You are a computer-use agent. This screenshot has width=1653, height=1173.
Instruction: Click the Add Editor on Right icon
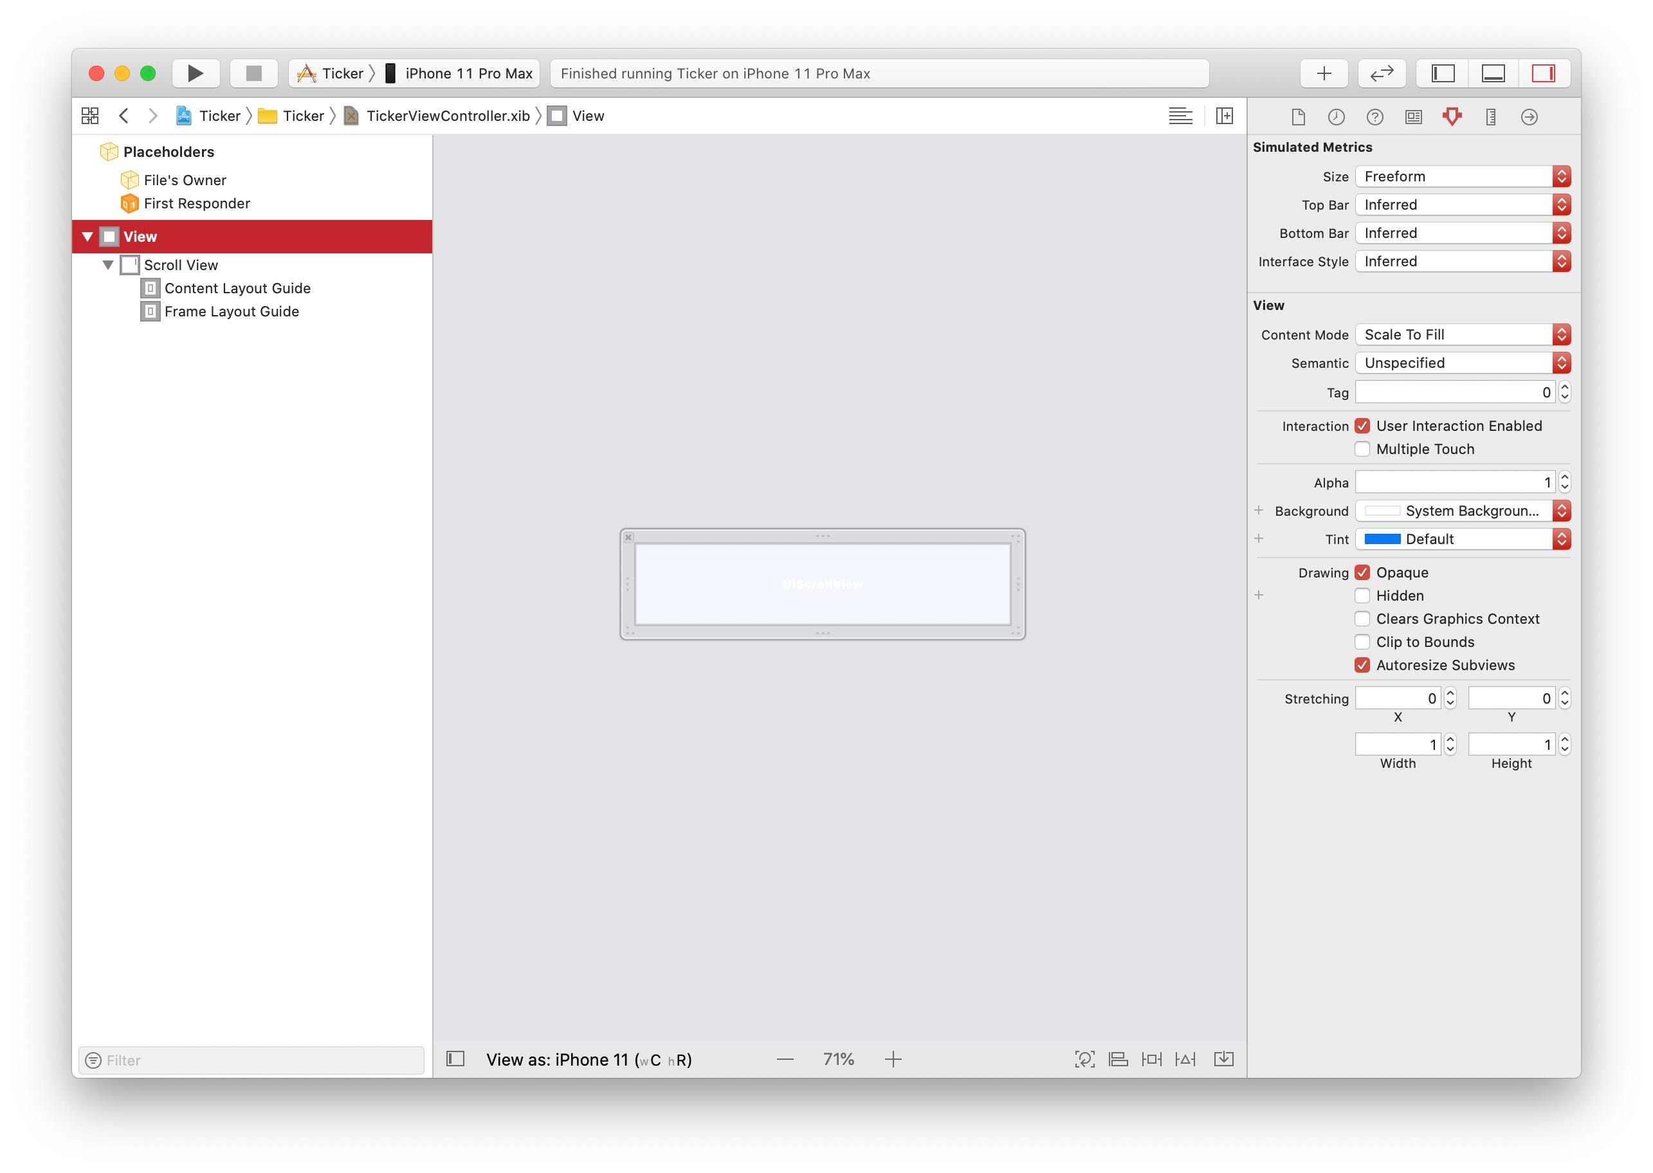tap(1225, 116)
